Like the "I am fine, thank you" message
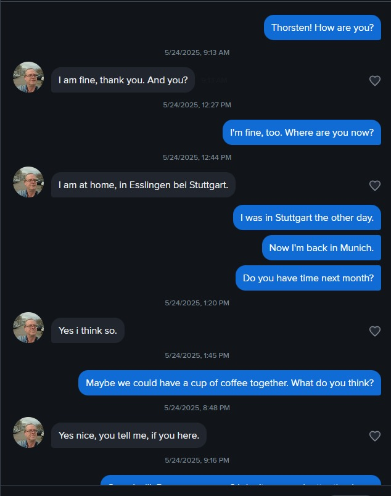This screenshot has height=496, width=391. (x=374, y=81)
